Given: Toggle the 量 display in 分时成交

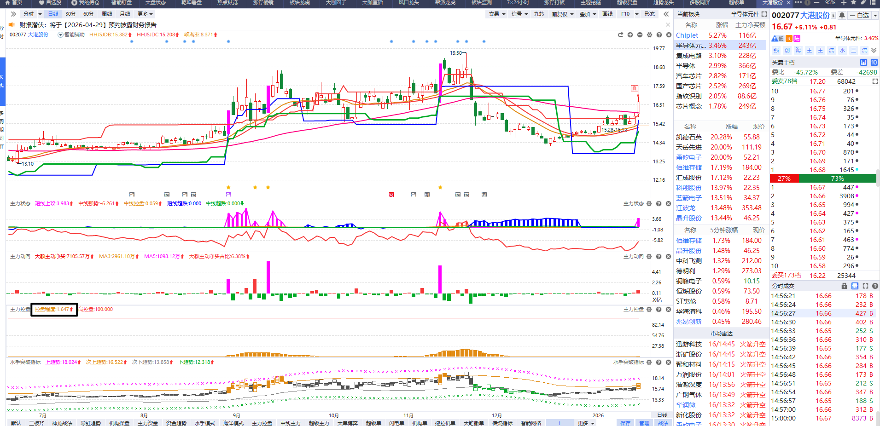Looking at the screenshot, I should tap(855, 286).
